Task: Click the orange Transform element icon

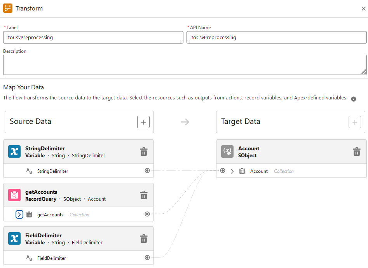Action: (x=8, y=8)
